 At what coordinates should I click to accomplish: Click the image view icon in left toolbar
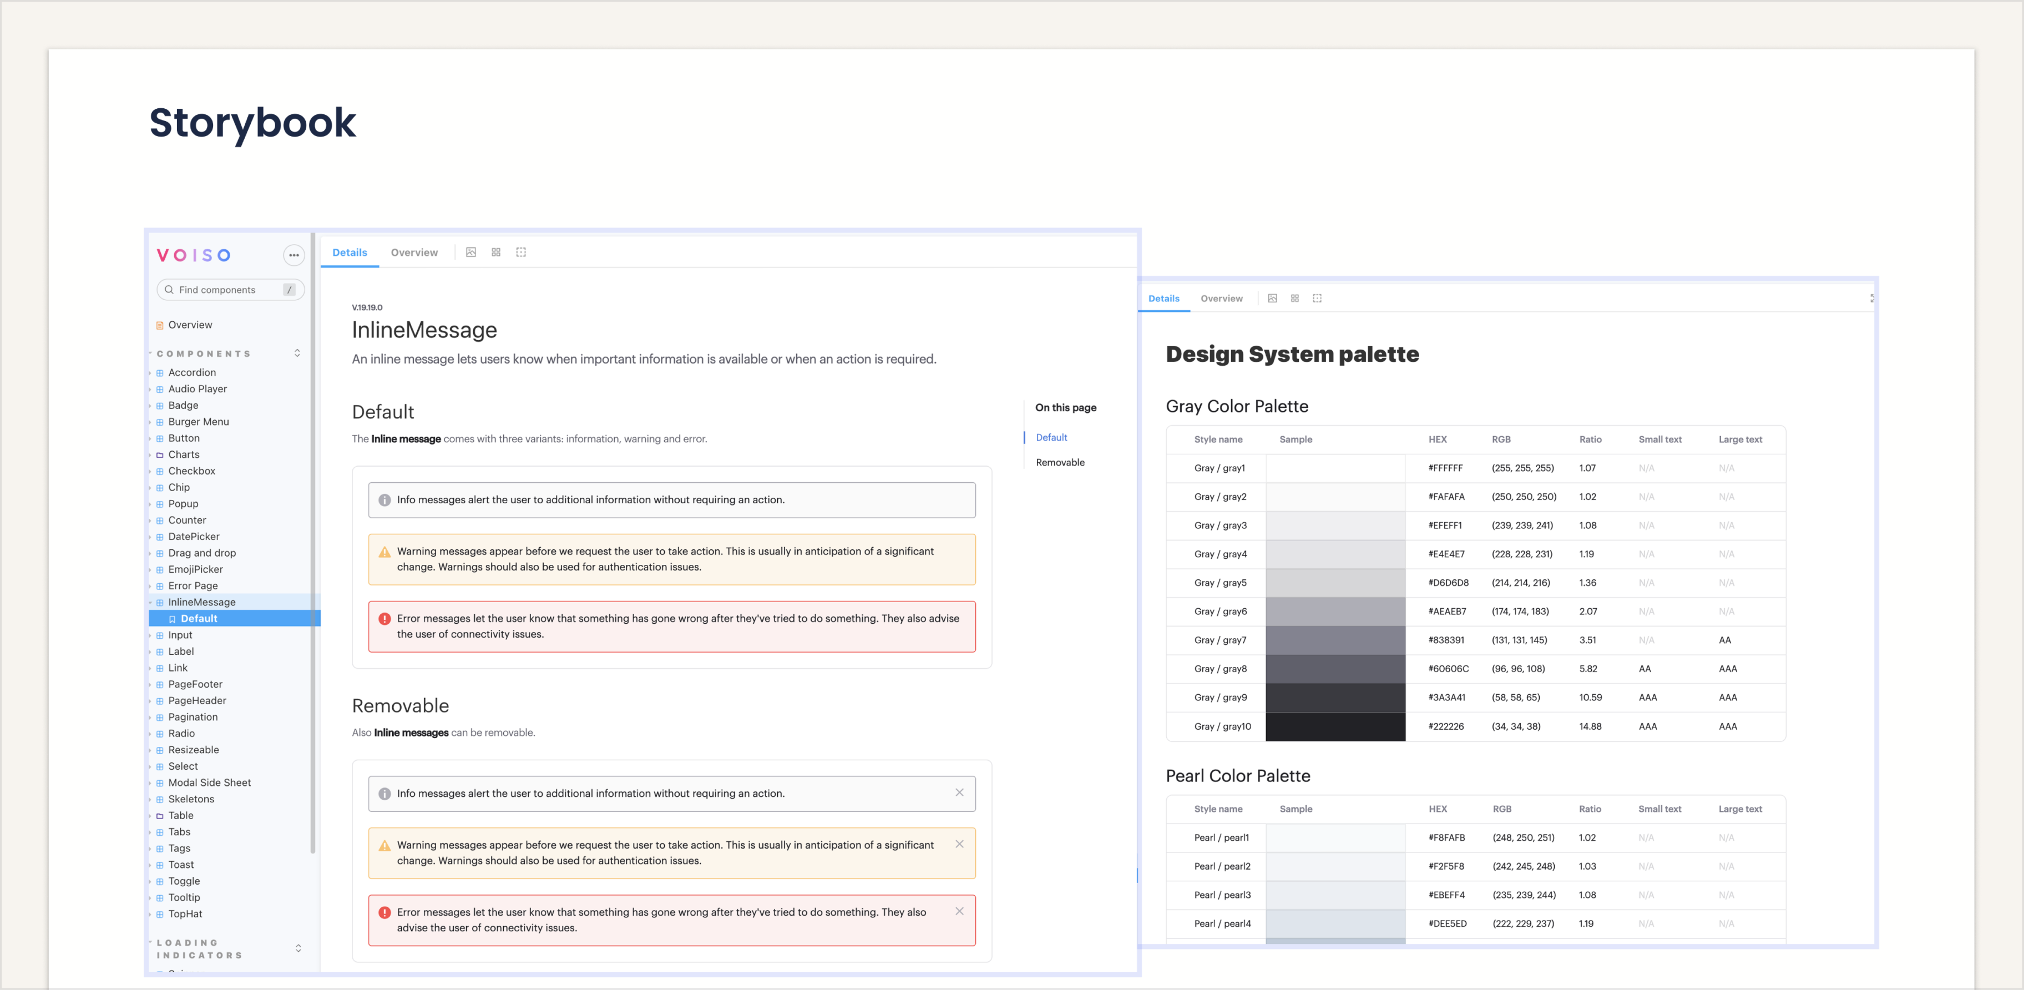(x=470, y=252)
